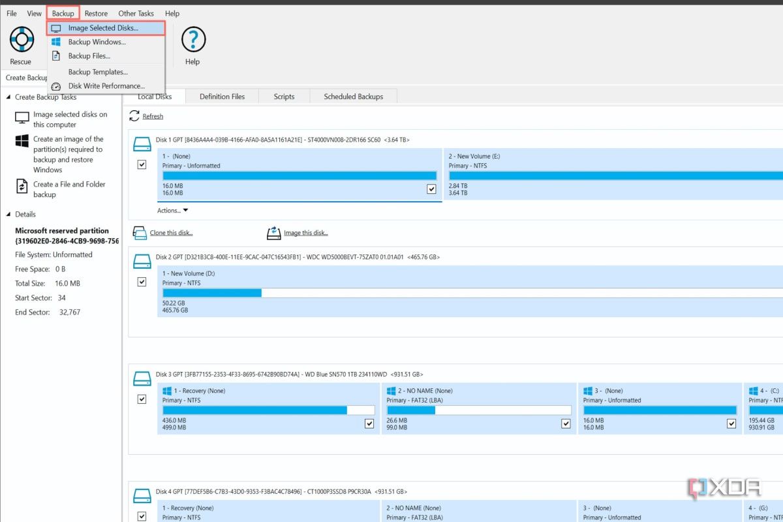Open the View menu
Screen dimensions: 783x522
click(x=34, y=13)
